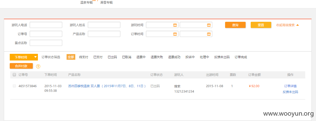Viewport: 316px width, 121px height.
Task: Check the box for order 4651573846
Action: [14, 86]
